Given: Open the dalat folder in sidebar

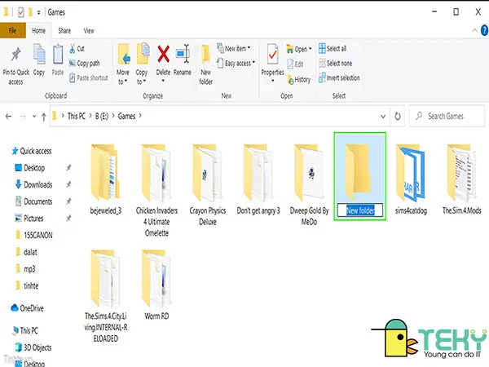Looking at the screenshot, I should coord(26,252).
